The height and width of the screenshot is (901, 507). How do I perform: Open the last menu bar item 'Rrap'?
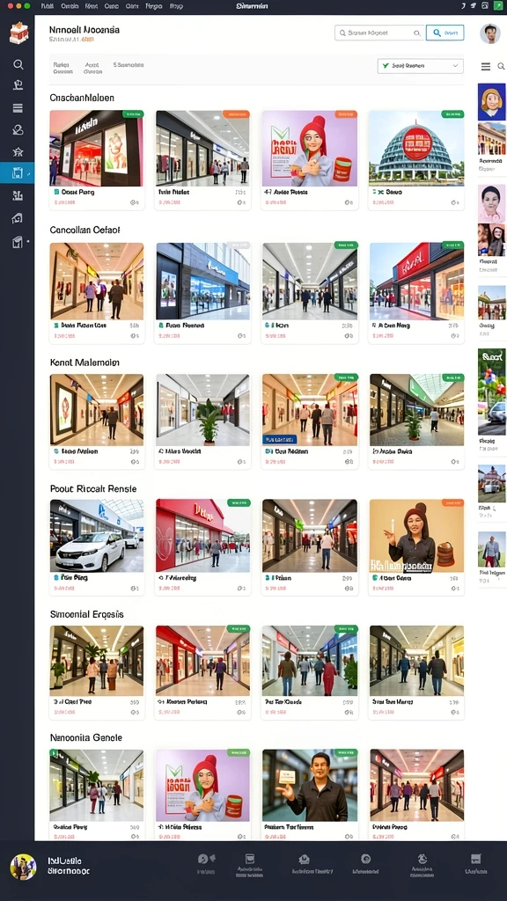click(176, 6)
